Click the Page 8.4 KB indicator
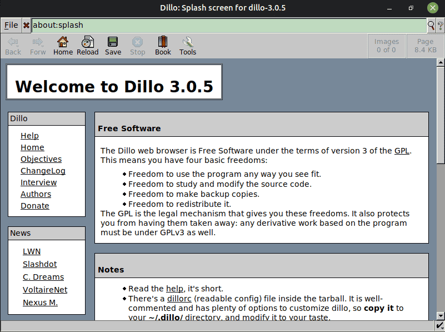This screenshot has height=332, width=445. [425, 46]
